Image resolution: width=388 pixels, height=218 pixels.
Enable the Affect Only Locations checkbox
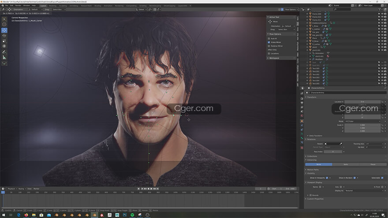[x=269, y=53]
